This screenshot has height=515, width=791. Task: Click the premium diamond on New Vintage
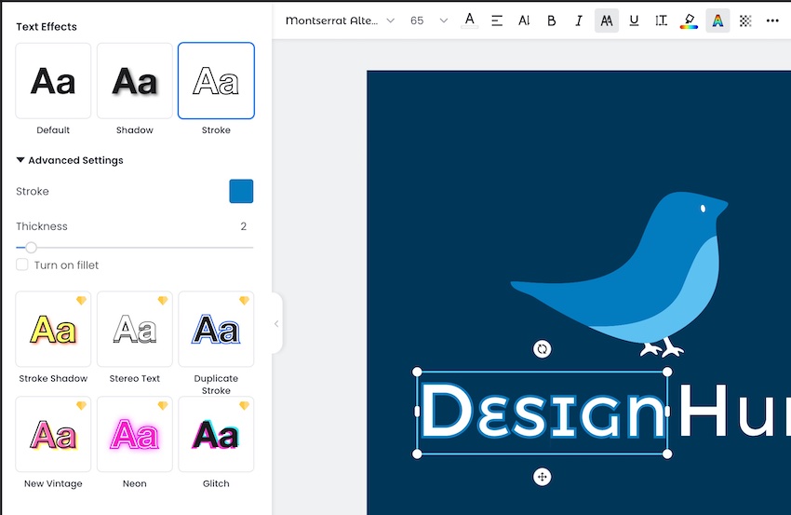click(81, 405)
